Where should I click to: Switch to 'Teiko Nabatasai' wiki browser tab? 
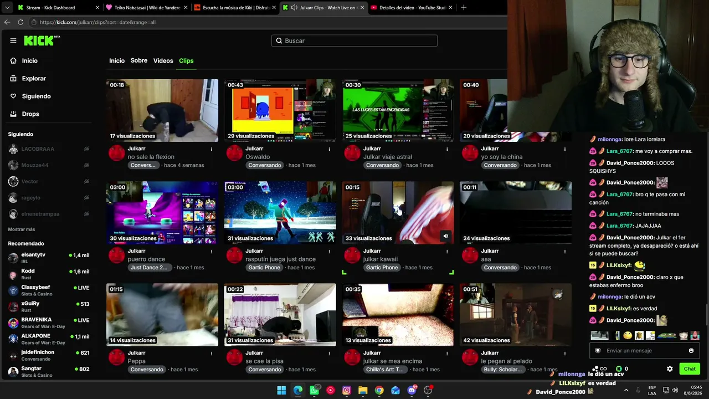(x=146, y=8)
